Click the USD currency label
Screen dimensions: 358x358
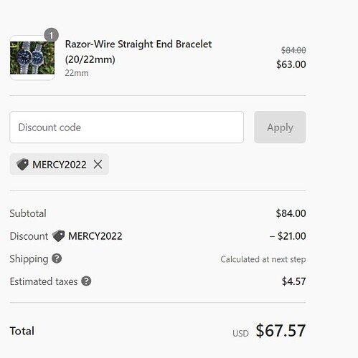pos(240,334)
